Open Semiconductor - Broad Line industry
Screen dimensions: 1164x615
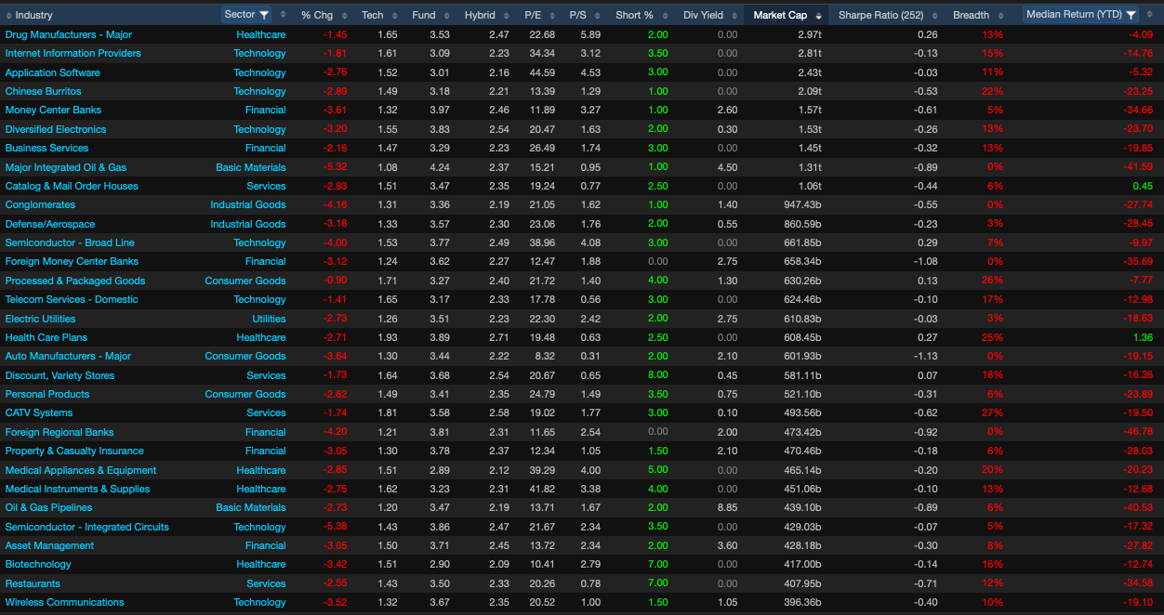[x=70, y=242]
